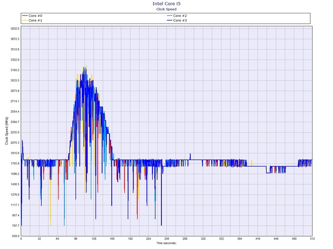The height and width of the screenshot is (249, 333).
Task: Click the 2873.8 y-axis value
Action: point(15,91)
